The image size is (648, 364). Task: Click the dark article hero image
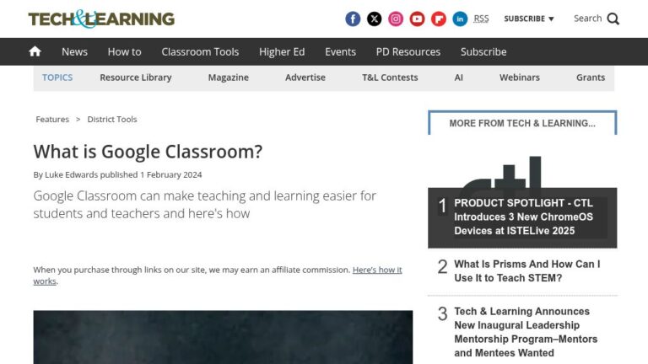pos(223,337)
